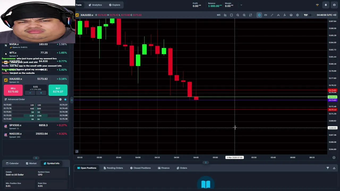Show XAUUSD symbol information icon
The image size is (340, 191).
tap(60, 99)
